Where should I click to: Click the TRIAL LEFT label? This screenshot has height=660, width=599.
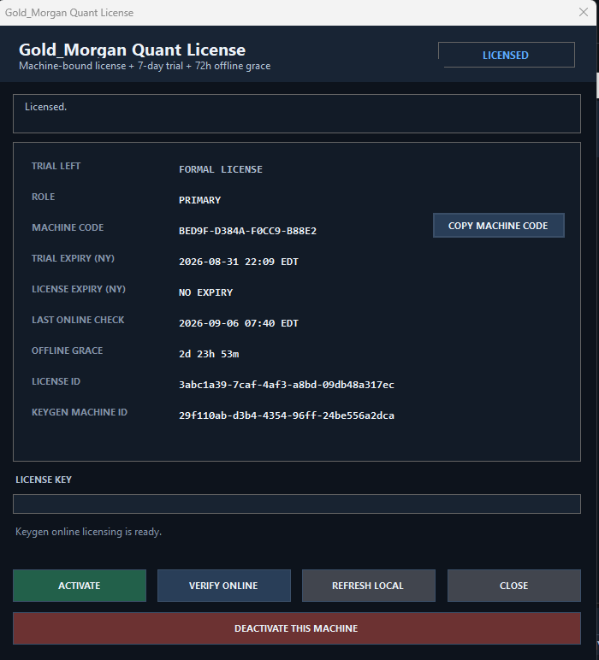tap(56, 166)
